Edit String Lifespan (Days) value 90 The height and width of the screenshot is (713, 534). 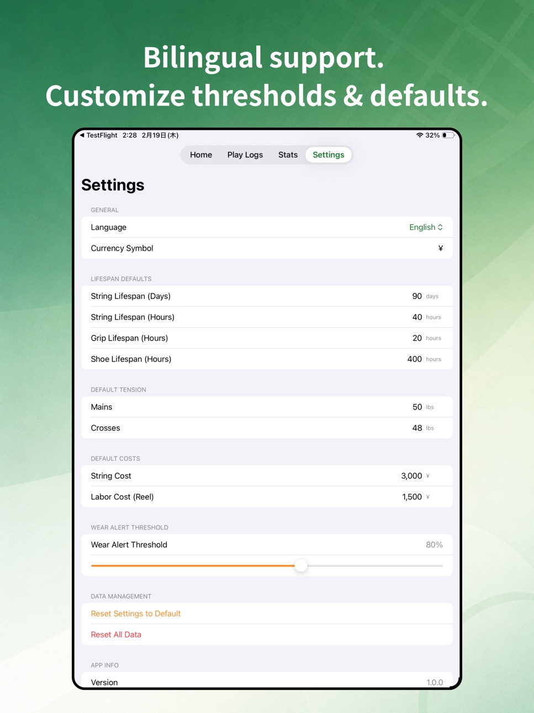tap(417, 296)
